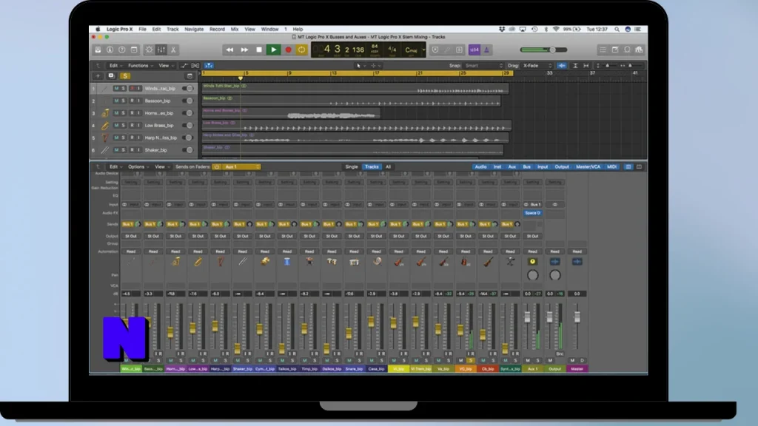Image resolution: width=758 pixels, height=426 pixels.
Task: Toggle the Show Automation button in tracks toolbar
Action: click(184, 66)
